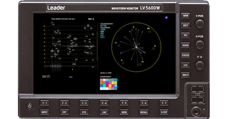The width and height of the screenshot is (230, 119).
Task: Click the F·3 function key
Action: coord(84,103)
